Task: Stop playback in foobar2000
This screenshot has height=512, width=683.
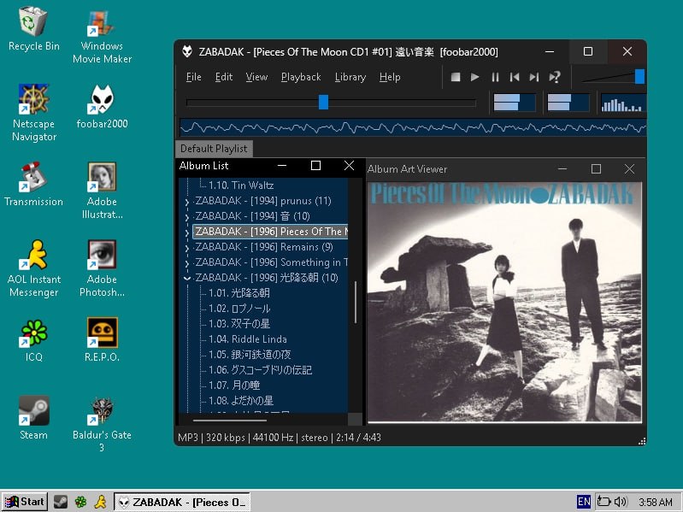Action: click(455, 77)
